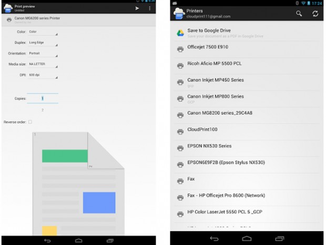Tap the Cloud Print logo in Printers screen
326x245 pixels.
pos(179,14)
